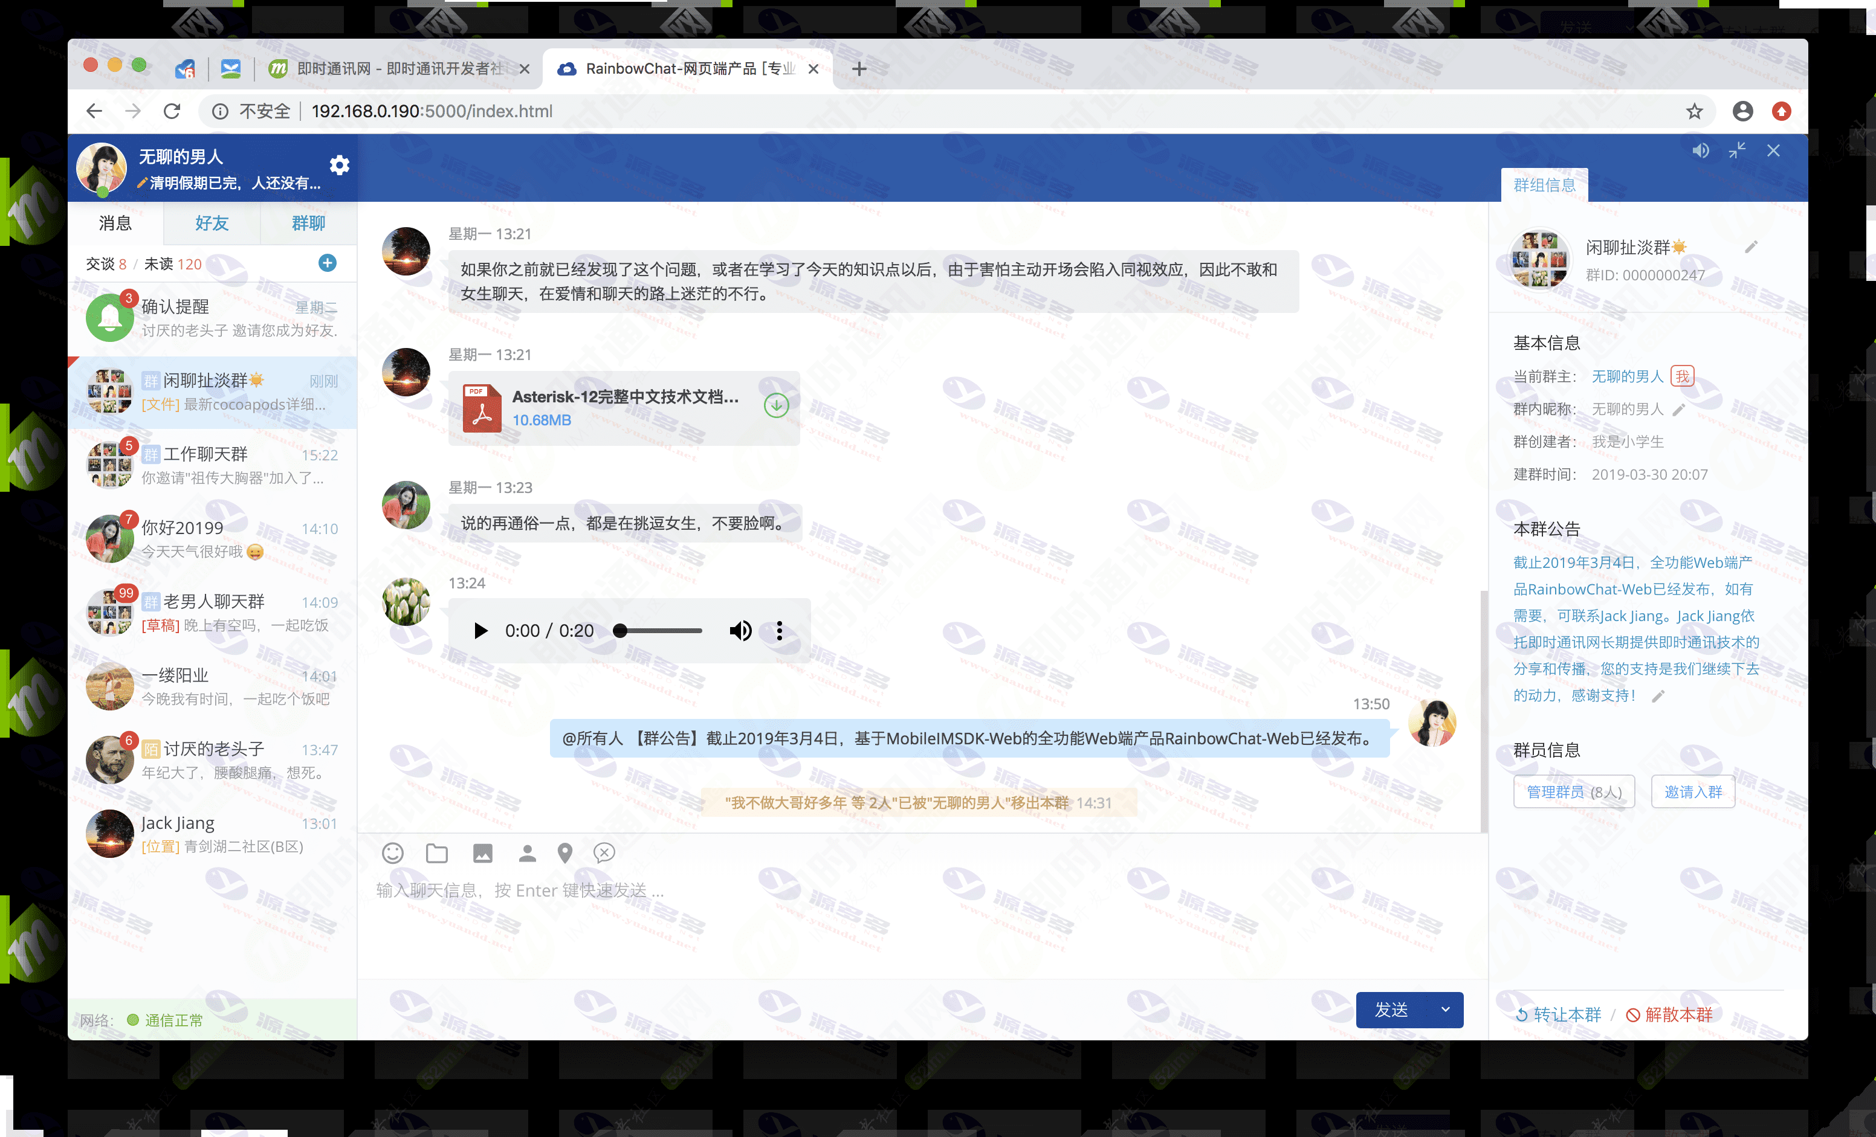Send a location pin
Screen dimensions: 1876x1137
564,852
